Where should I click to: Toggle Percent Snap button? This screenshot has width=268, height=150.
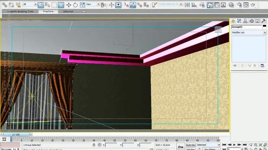pos(139,5)
